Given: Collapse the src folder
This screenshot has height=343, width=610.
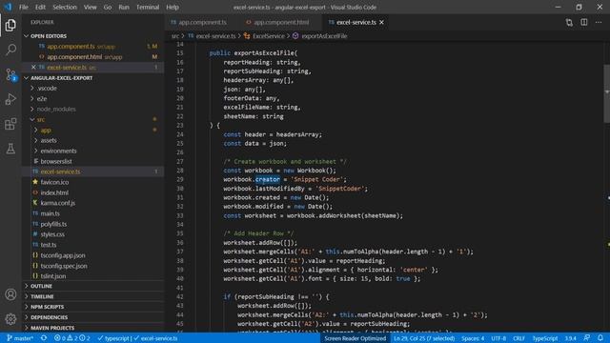Looking at the screenshot, I should click(x=40, y=119).
